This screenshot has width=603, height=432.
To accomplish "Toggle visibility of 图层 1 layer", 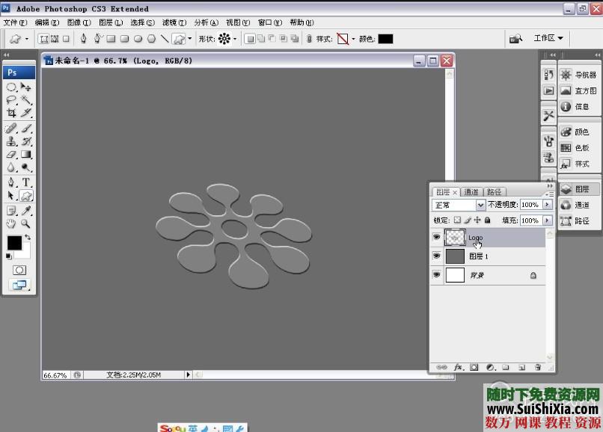I will coord(437,256).
